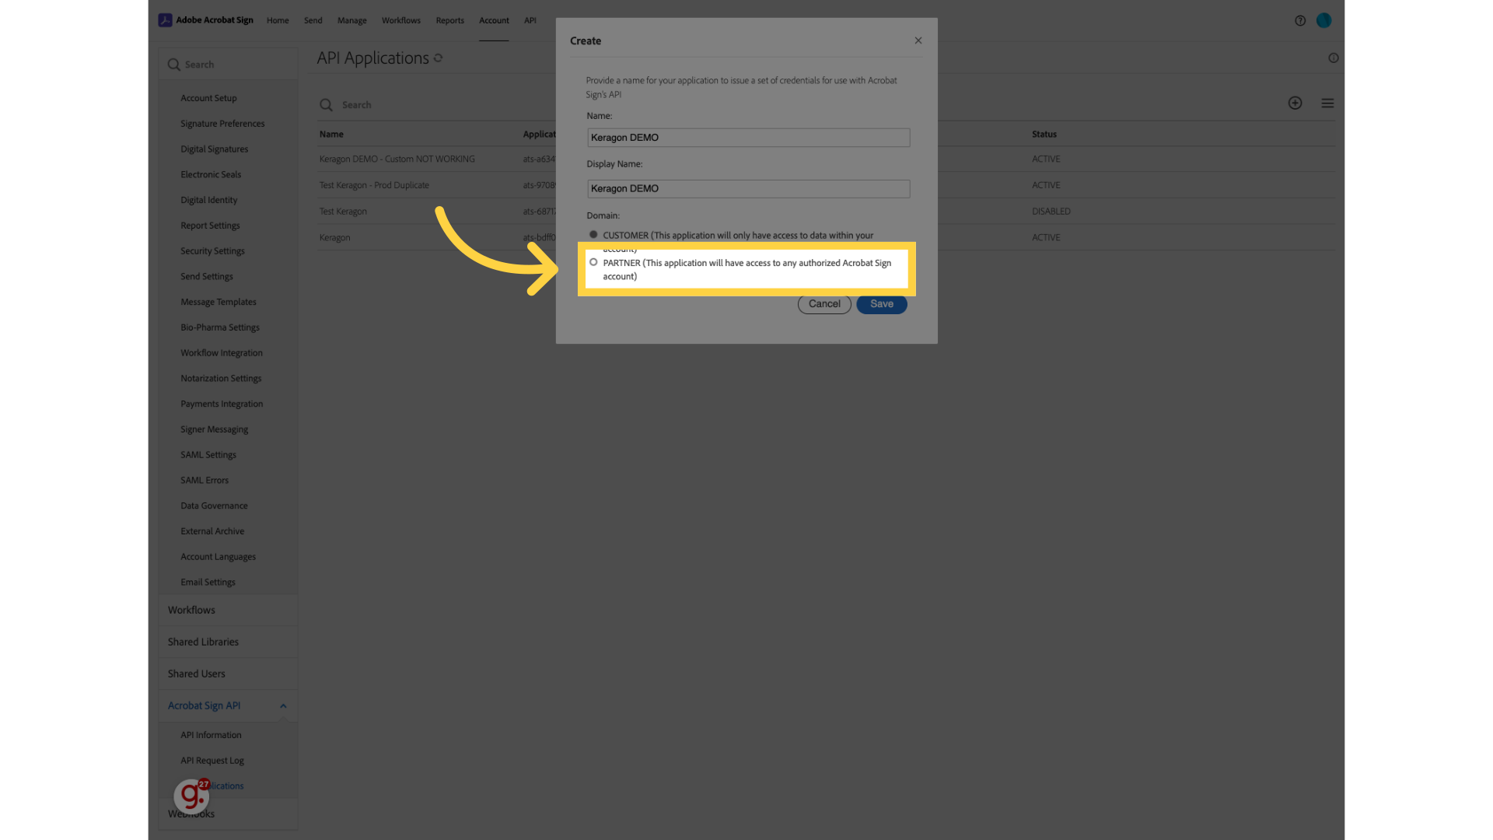Click the Save button

[x=882, y=304]
